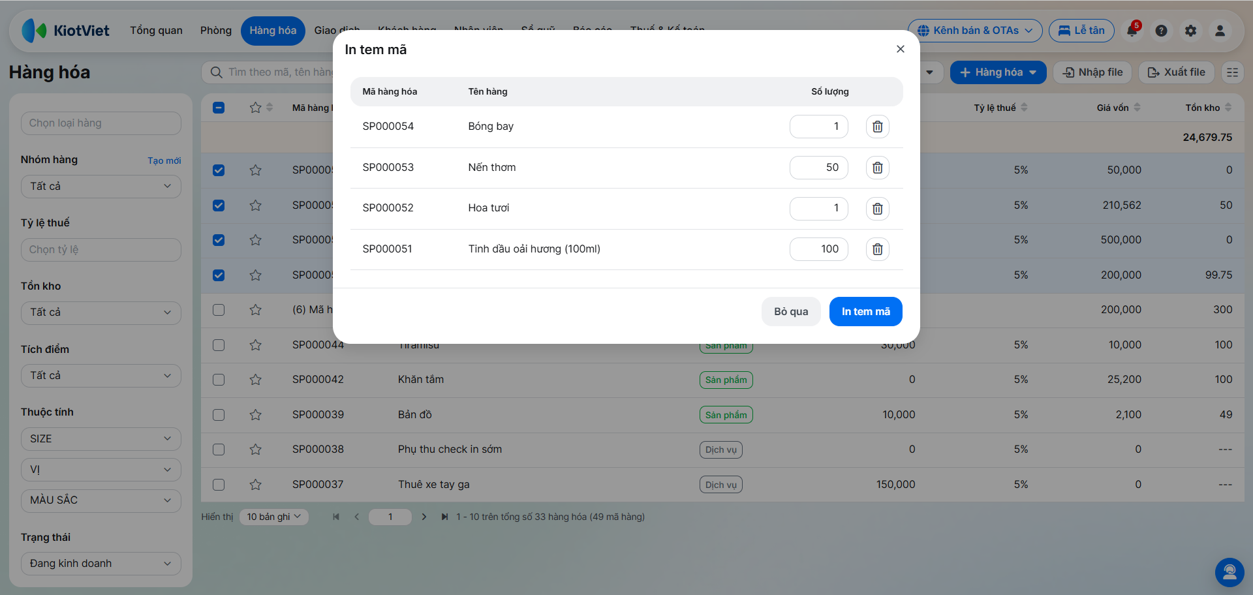Star the SP000038 Phụ thu check in sớm row
Screen dimensions: 1253x595
[x=255, y=450]
